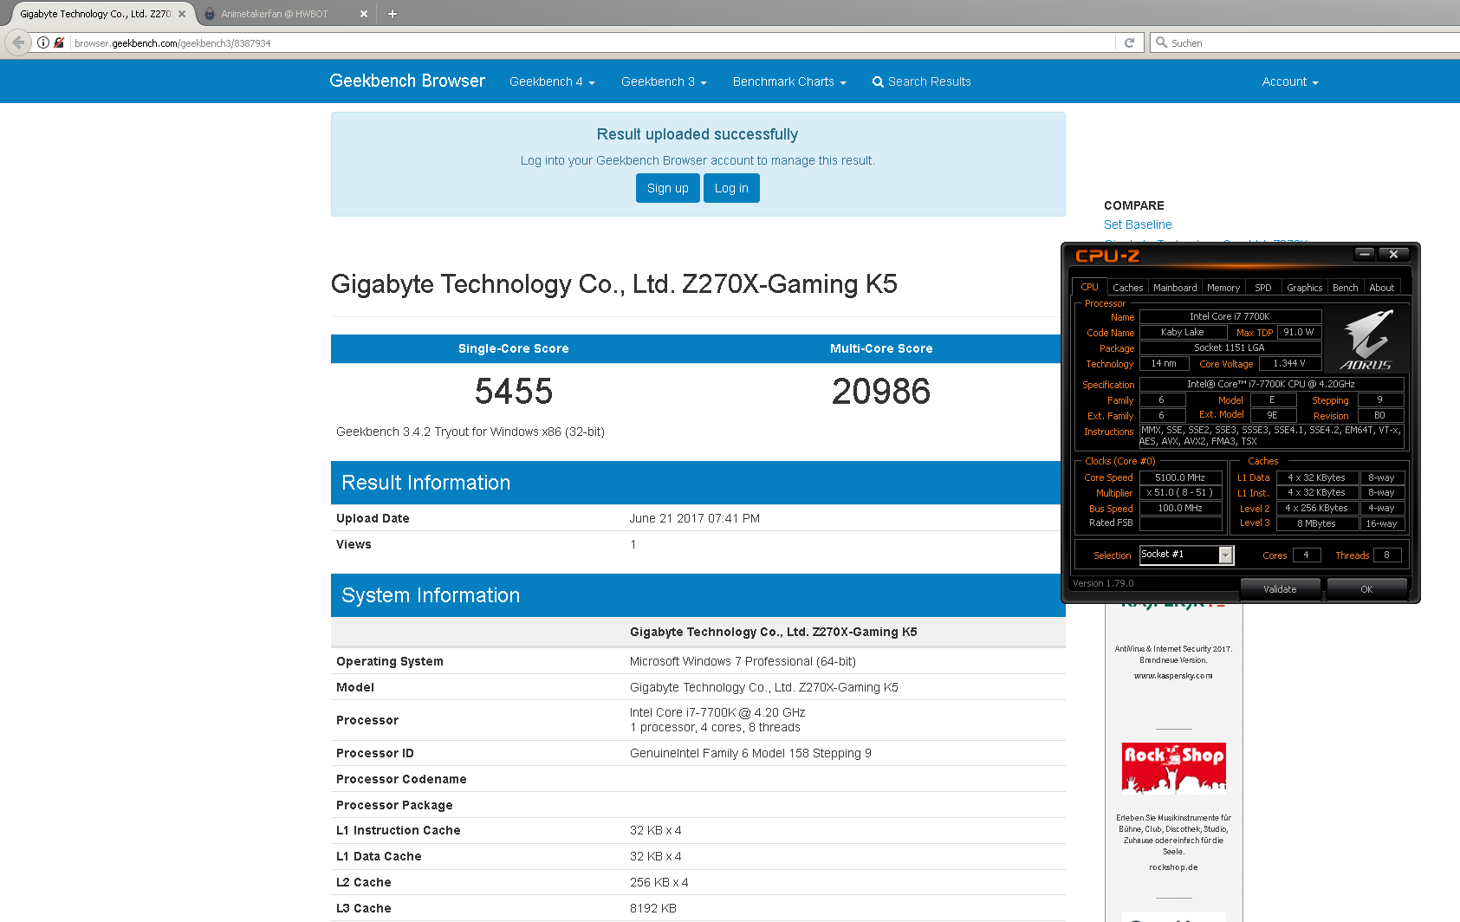Click the www.kaspersky.com ad link
The image size is (1460, 922).
pos(1173,676)
